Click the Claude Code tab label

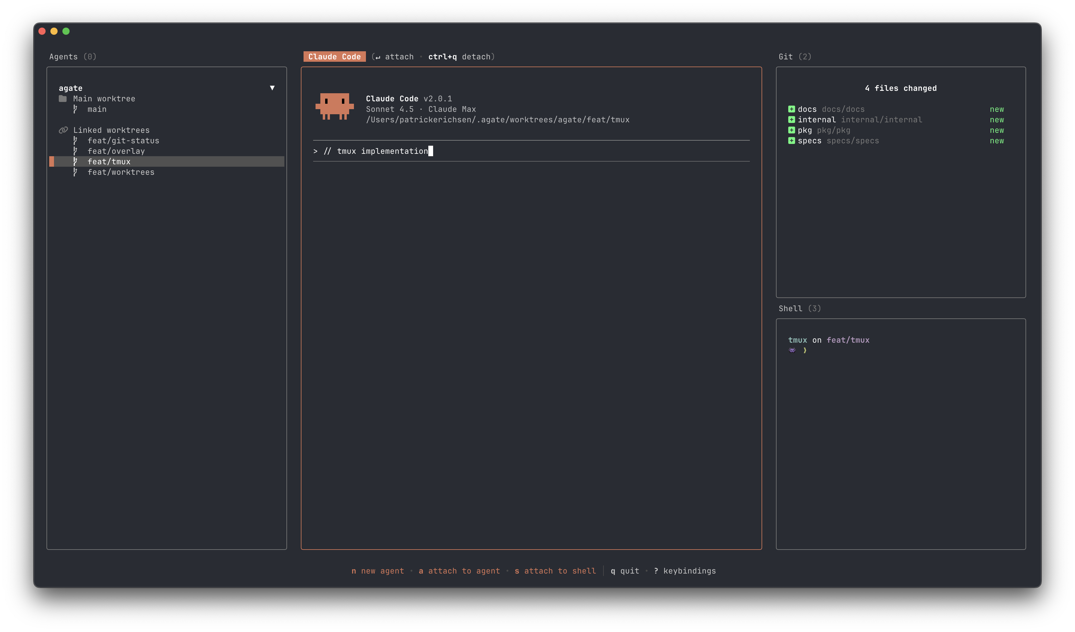coord(334,57)
